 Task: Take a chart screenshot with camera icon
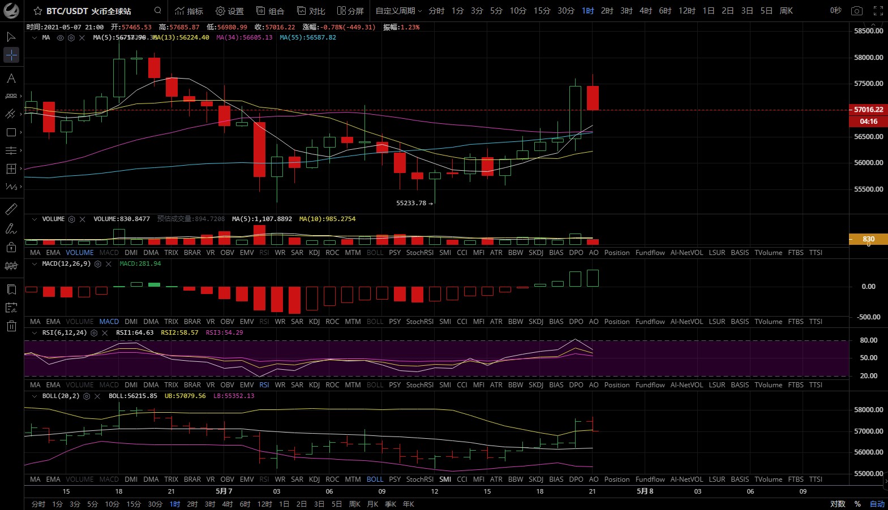click(x=857, y=11)
